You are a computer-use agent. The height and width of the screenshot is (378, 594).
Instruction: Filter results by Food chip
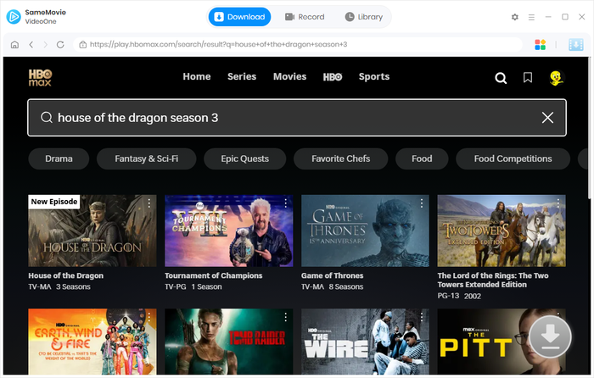(422, 159)
